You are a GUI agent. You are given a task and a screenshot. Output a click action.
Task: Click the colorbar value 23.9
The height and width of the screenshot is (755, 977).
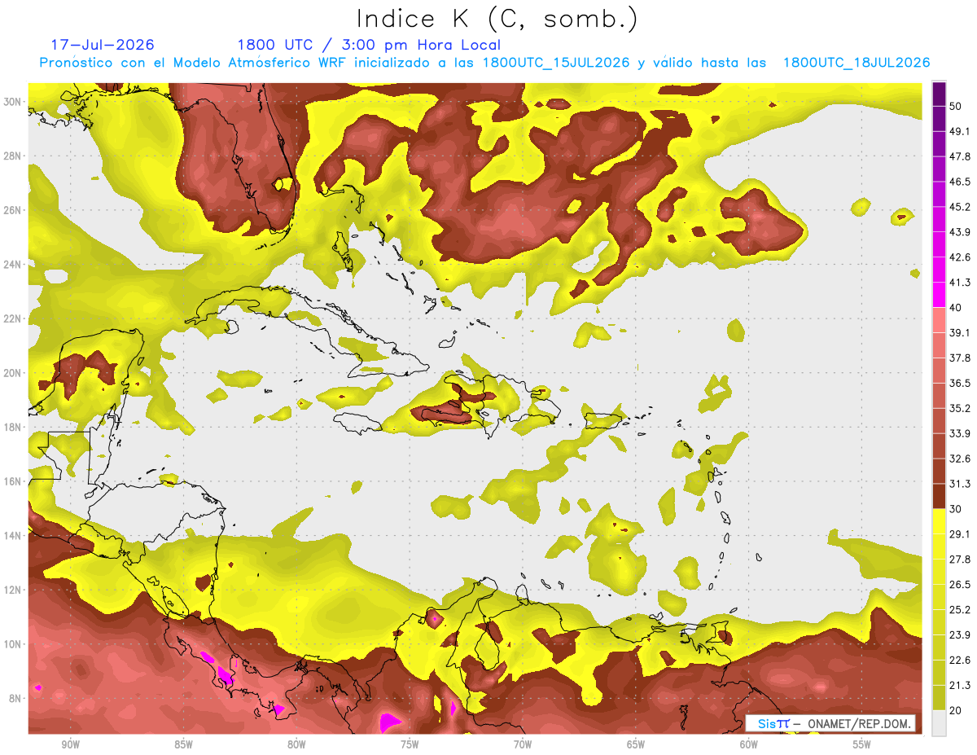[960, 635]
